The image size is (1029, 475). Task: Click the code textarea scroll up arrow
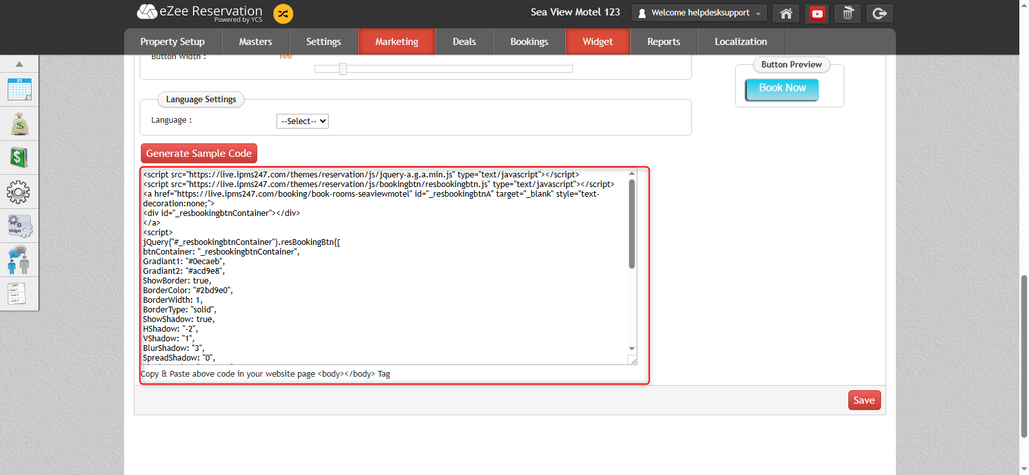tap(632, 173)
